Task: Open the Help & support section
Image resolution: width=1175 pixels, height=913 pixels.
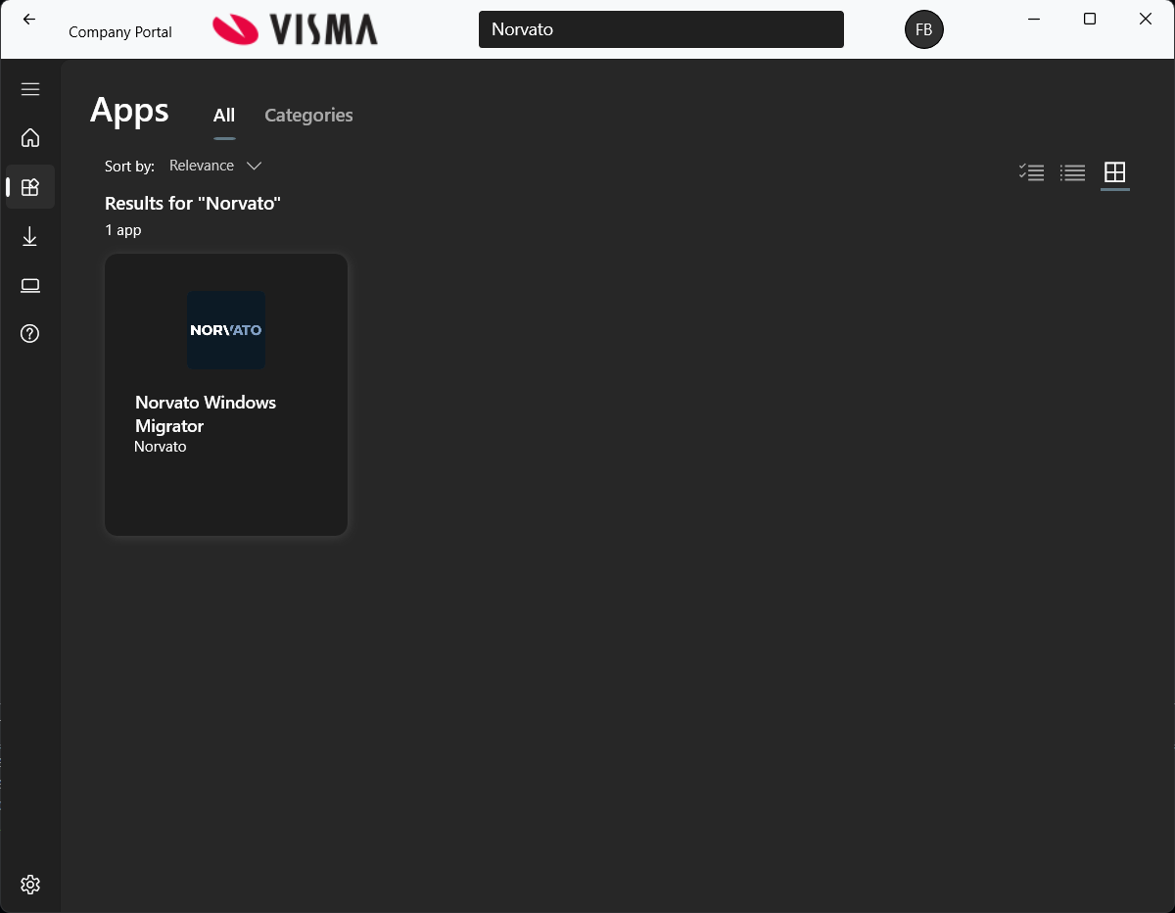Action: click(x=30, y=333)
